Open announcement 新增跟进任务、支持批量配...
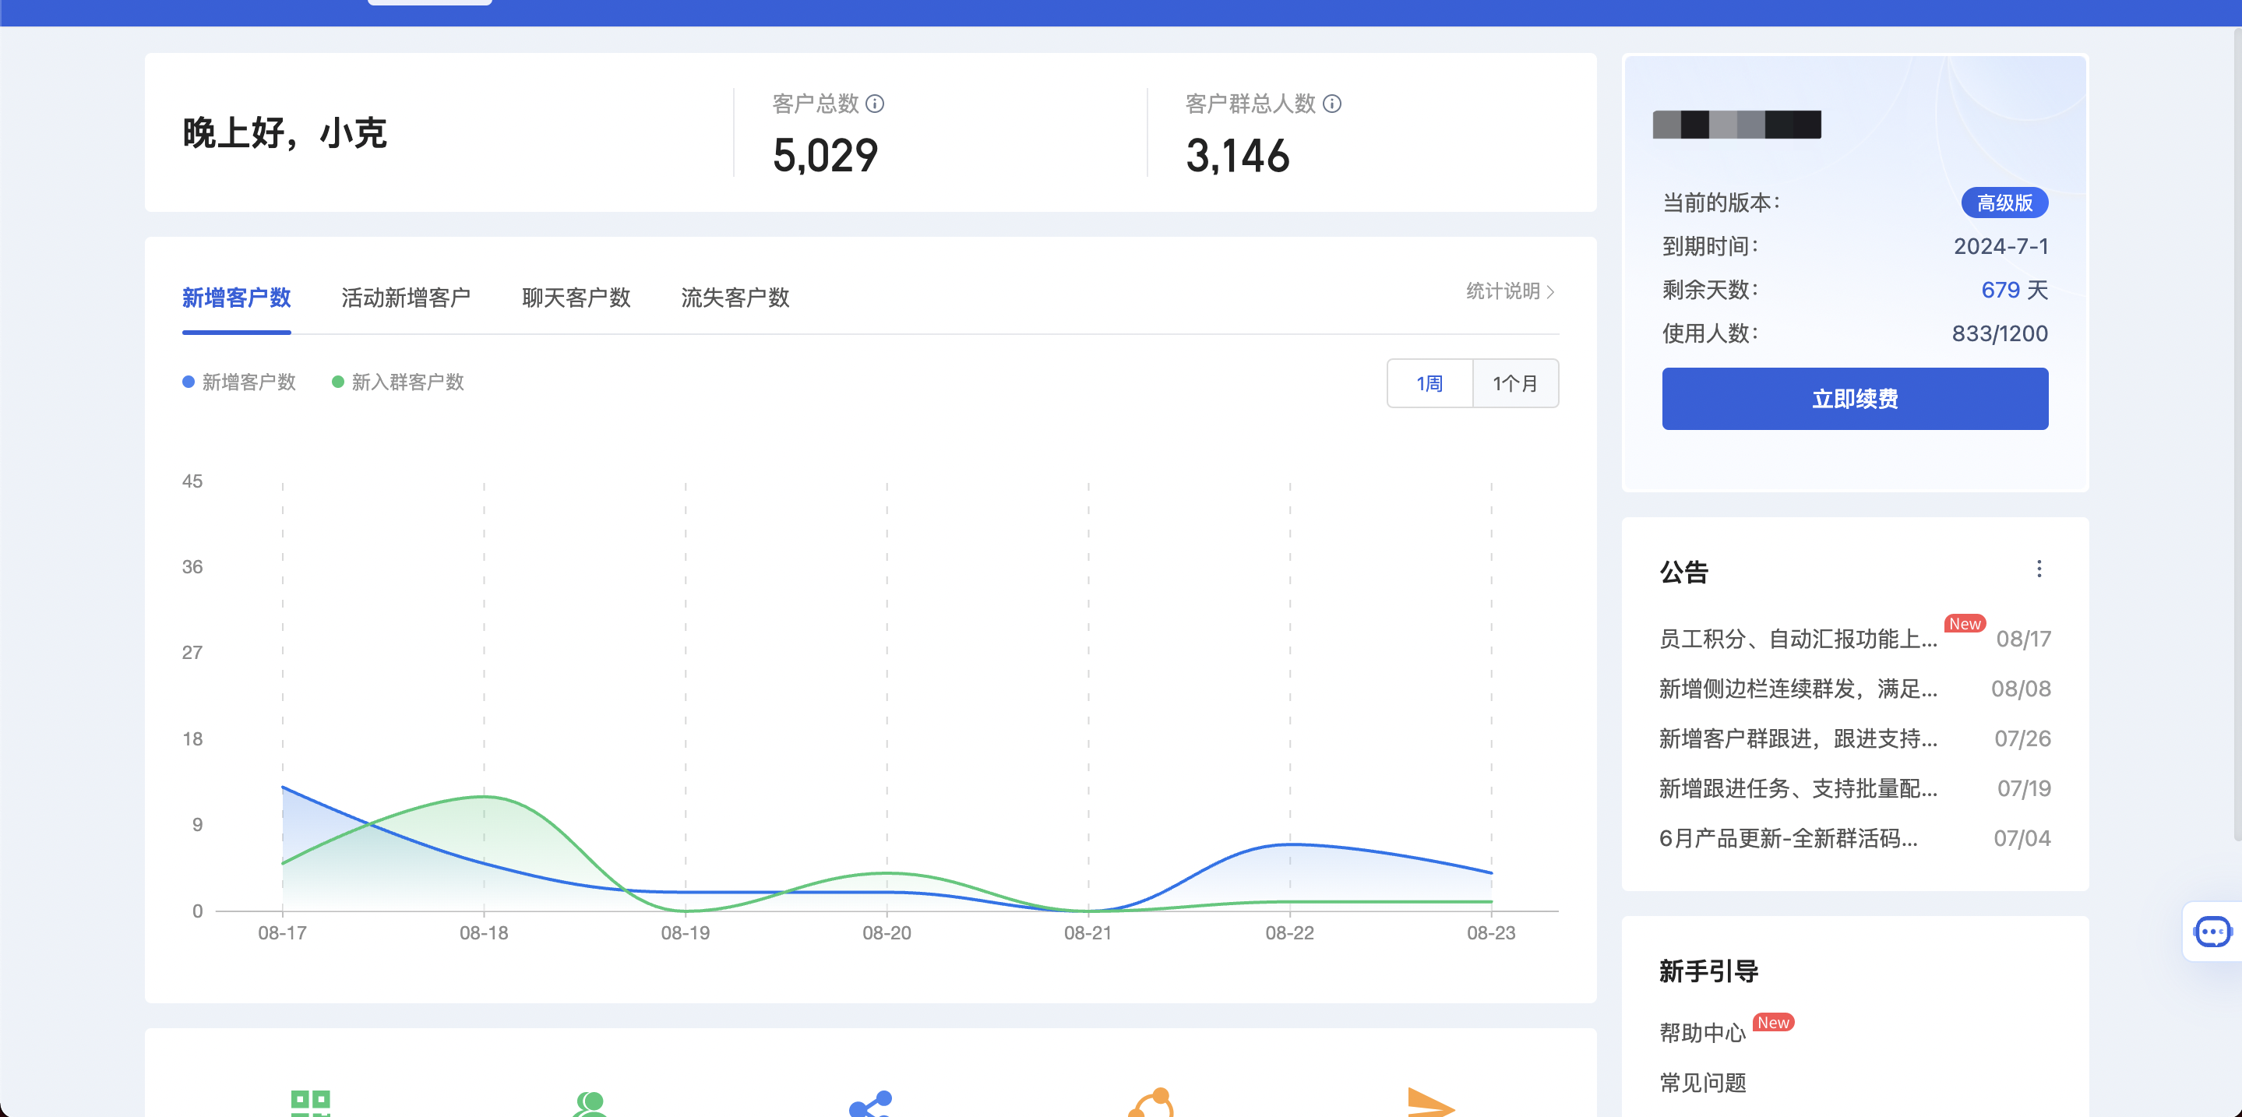 pyautogui.click(x=1798, y=788)
